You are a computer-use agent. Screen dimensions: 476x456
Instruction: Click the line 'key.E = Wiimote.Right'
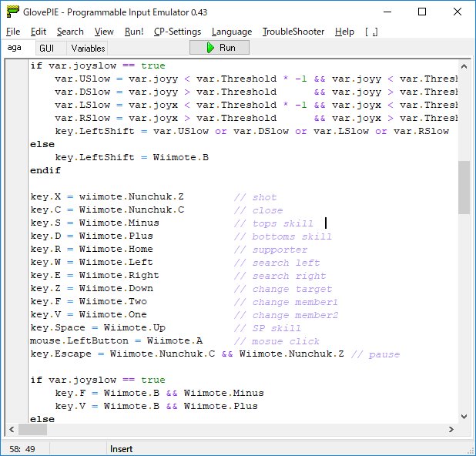click(95, 275)
